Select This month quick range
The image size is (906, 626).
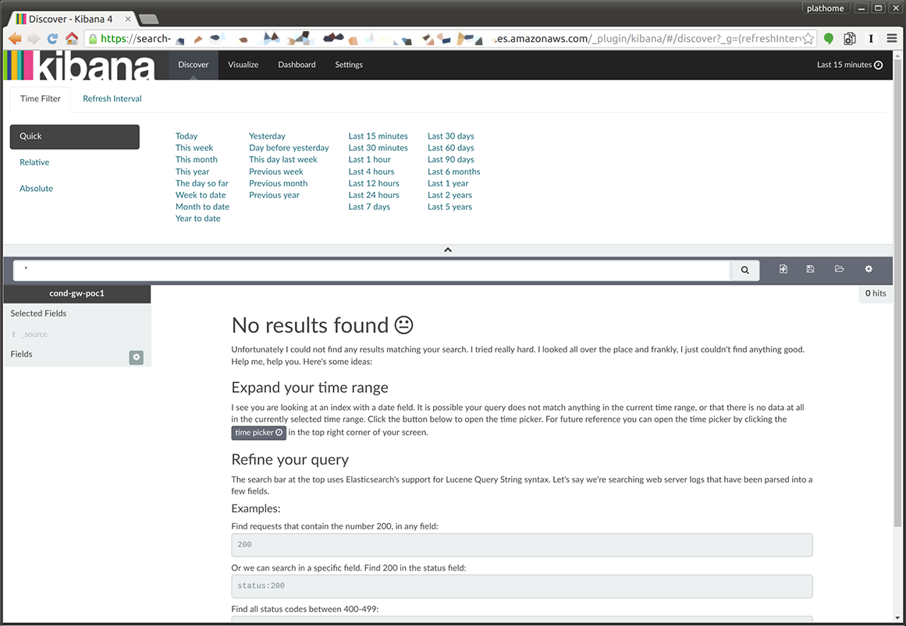pyautogui.click(x=197, y=159)
